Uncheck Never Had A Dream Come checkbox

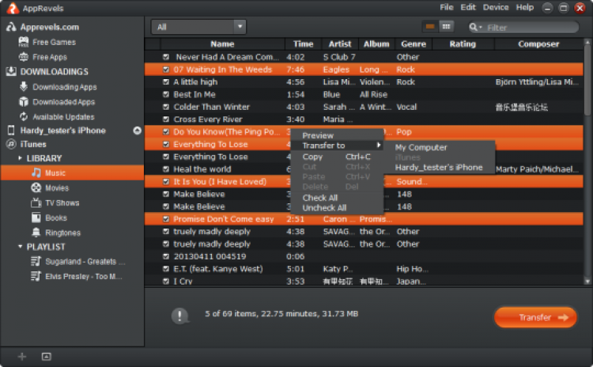pos(166,57)
